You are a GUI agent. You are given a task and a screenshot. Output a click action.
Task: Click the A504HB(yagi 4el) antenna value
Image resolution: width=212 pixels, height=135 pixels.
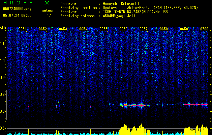coord(119,16)
